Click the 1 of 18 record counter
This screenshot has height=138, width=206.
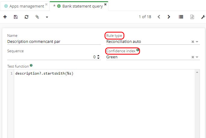coord(145,17)
